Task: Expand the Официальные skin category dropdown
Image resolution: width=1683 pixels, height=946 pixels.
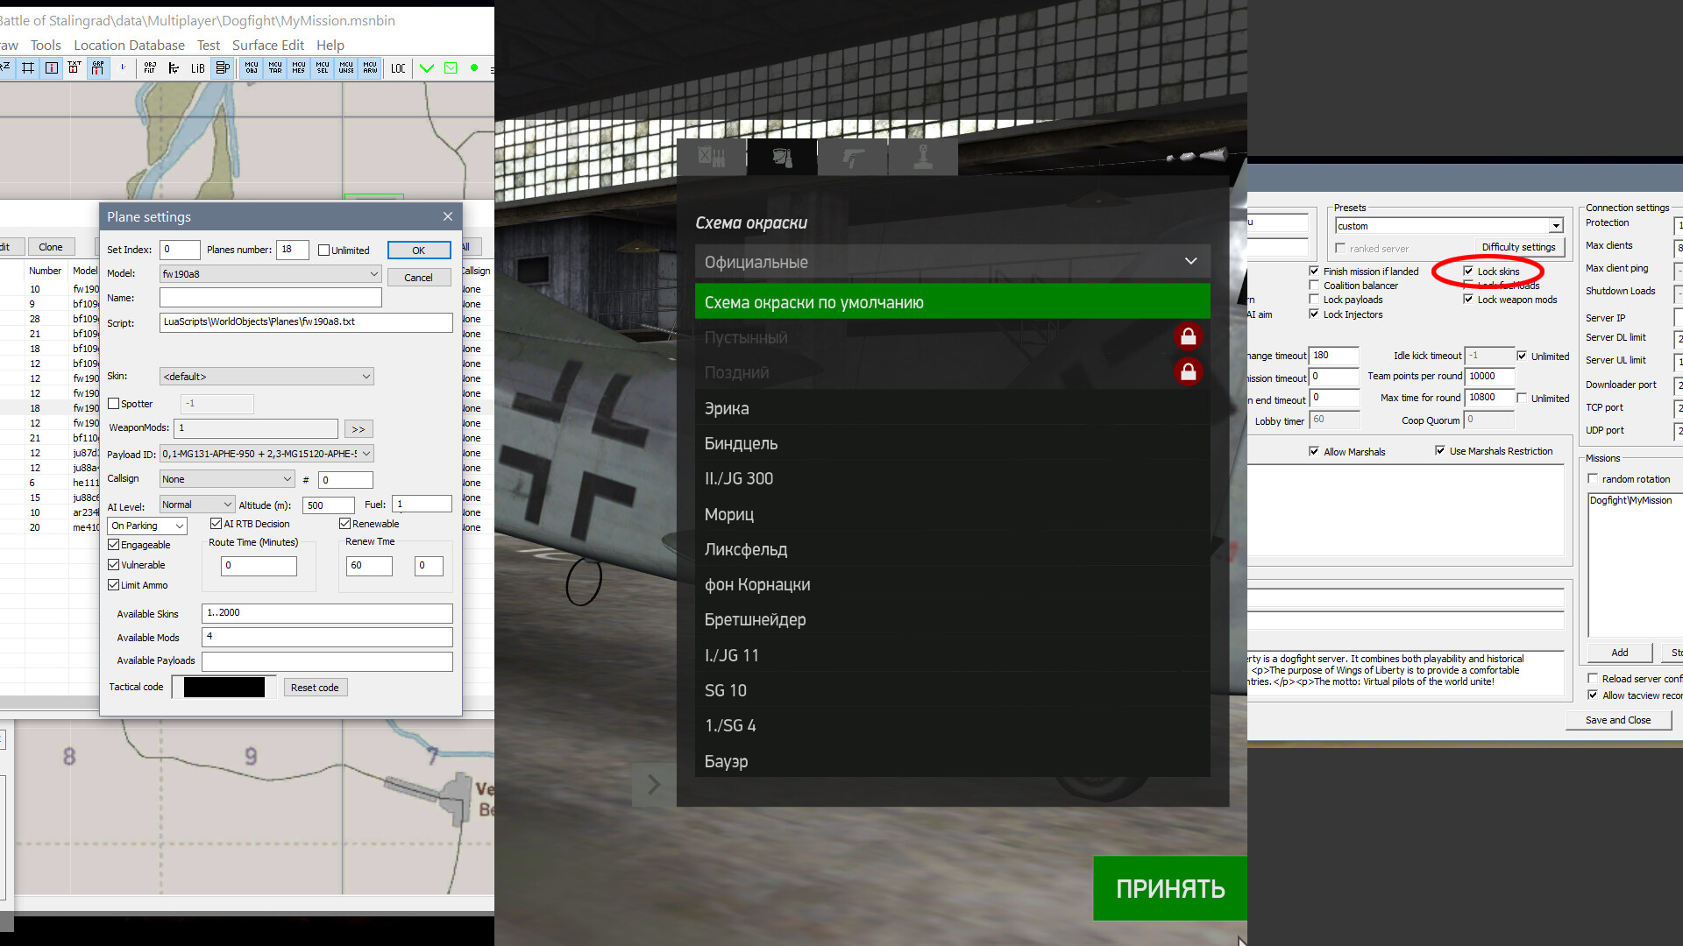Action: [x=952, y=262]
